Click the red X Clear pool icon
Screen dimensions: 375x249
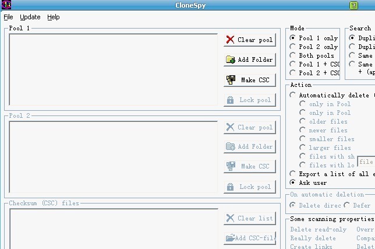(230, 40)
